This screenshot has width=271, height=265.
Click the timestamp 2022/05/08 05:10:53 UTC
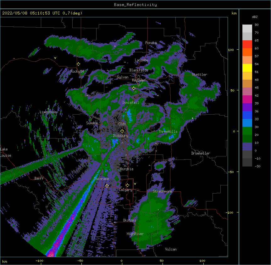[x=31, y=13]
